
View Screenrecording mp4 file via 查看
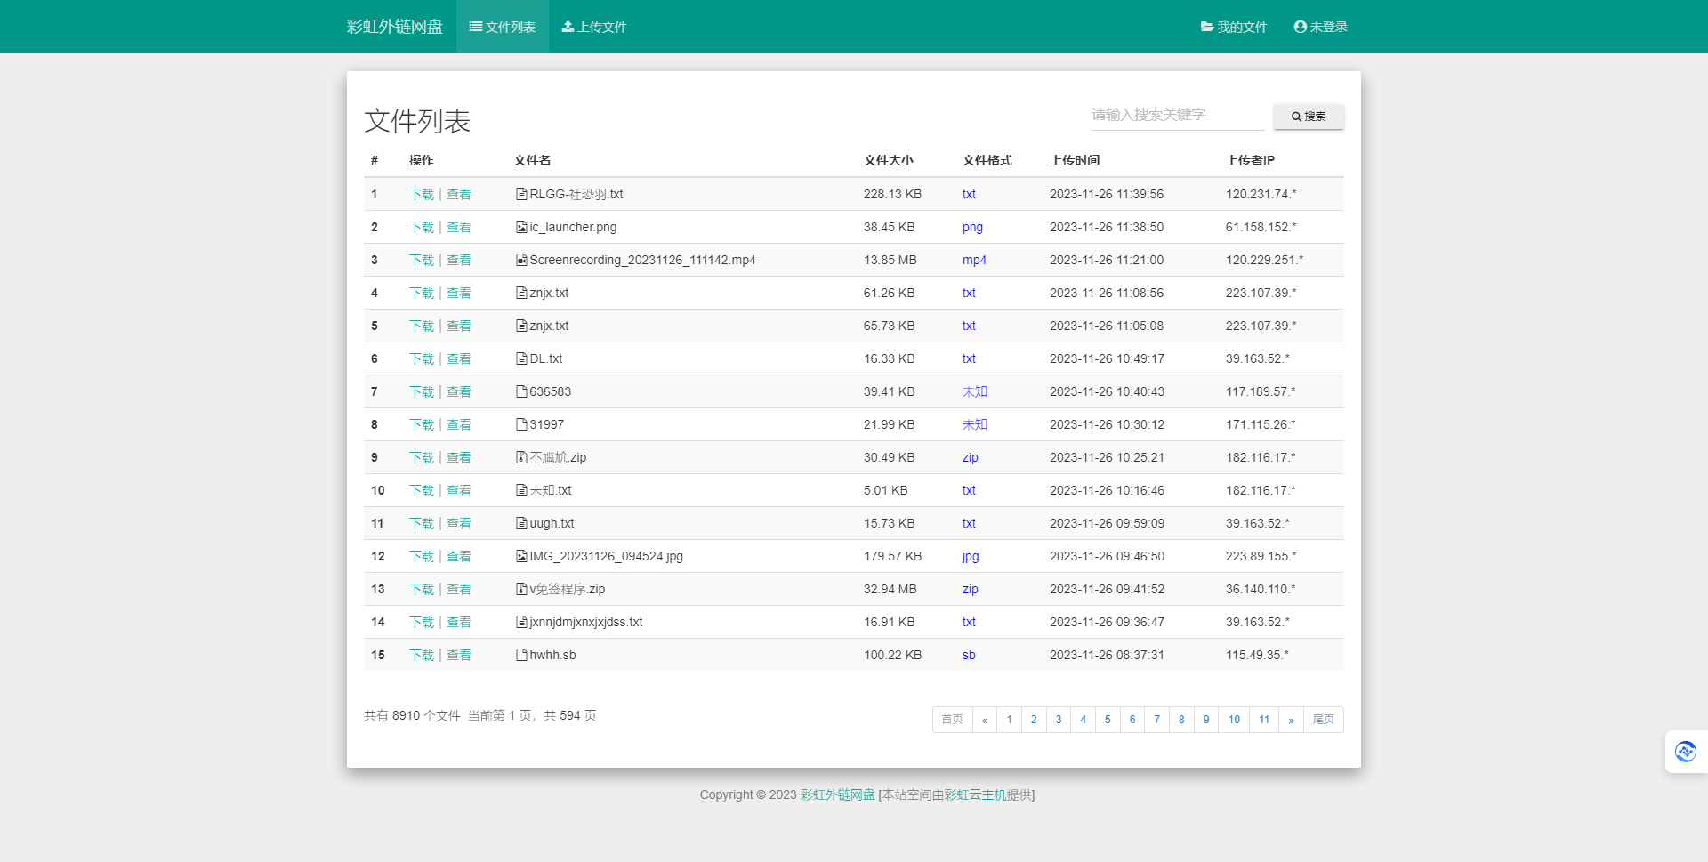point(459,260)
